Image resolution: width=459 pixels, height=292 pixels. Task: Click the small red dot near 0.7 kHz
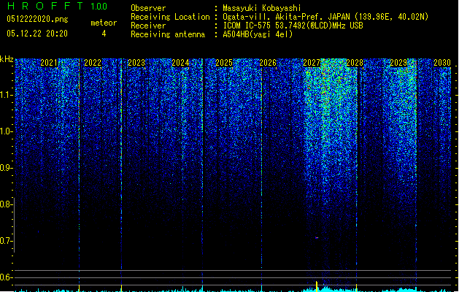pyautogui.click(x=317, y=238)
